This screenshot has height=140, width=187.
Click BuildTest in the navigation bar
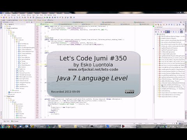51,20
